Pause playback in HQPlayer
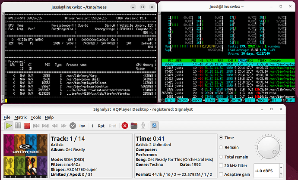Viewport: 298px width, 180px height. (x=18, y=126)
